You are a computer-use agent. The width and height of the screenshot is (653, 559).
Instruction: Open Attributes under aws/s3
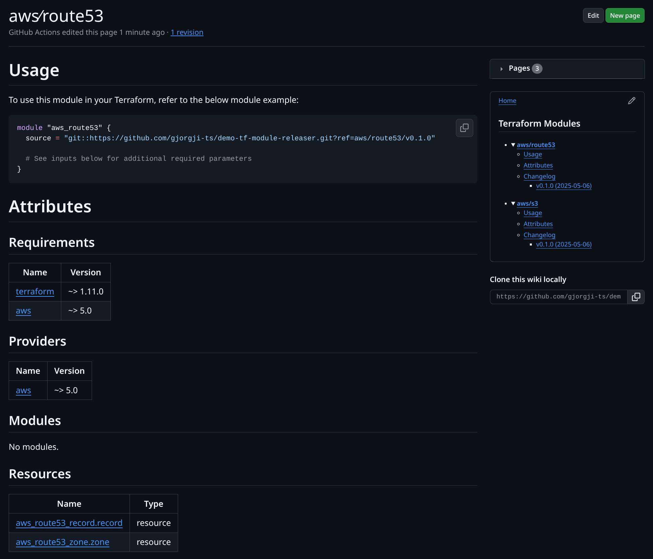coord(538,224)
